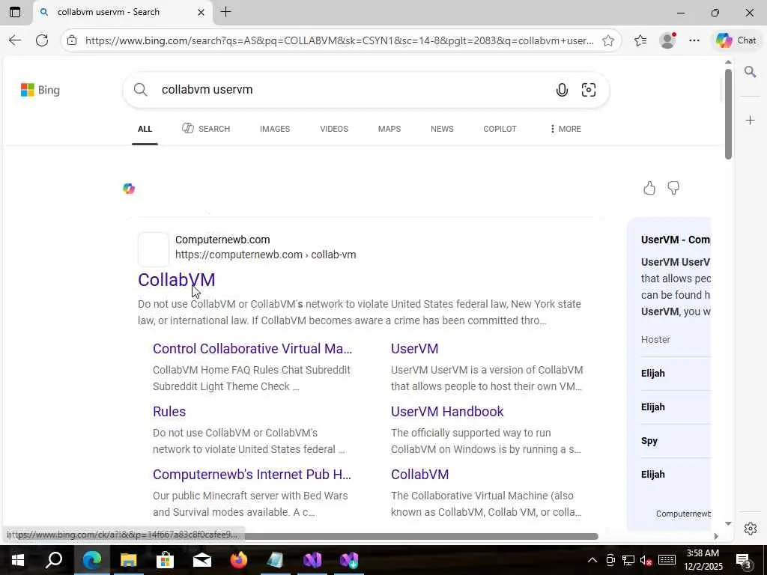Image resolution: width=767 pixels, height=575 pixels.
Task: Open Microsoft Store from taskbar
Action: [x=165, y=560]
